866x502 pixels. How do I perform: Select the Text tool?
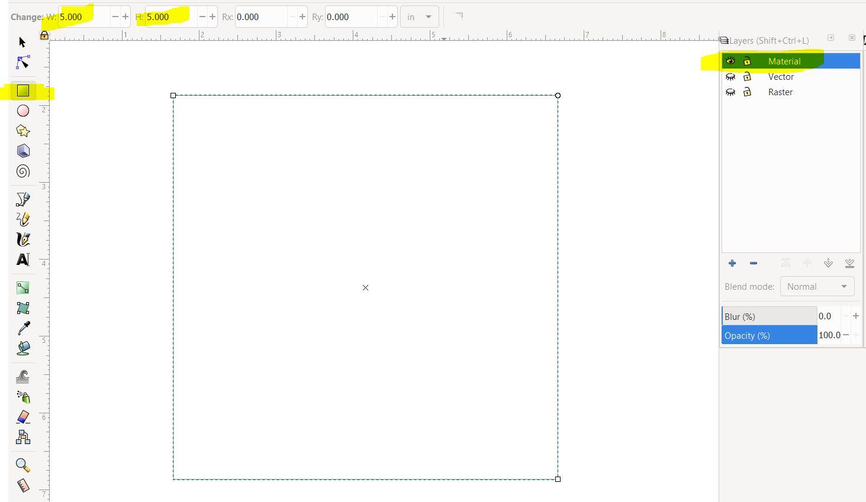22,260
